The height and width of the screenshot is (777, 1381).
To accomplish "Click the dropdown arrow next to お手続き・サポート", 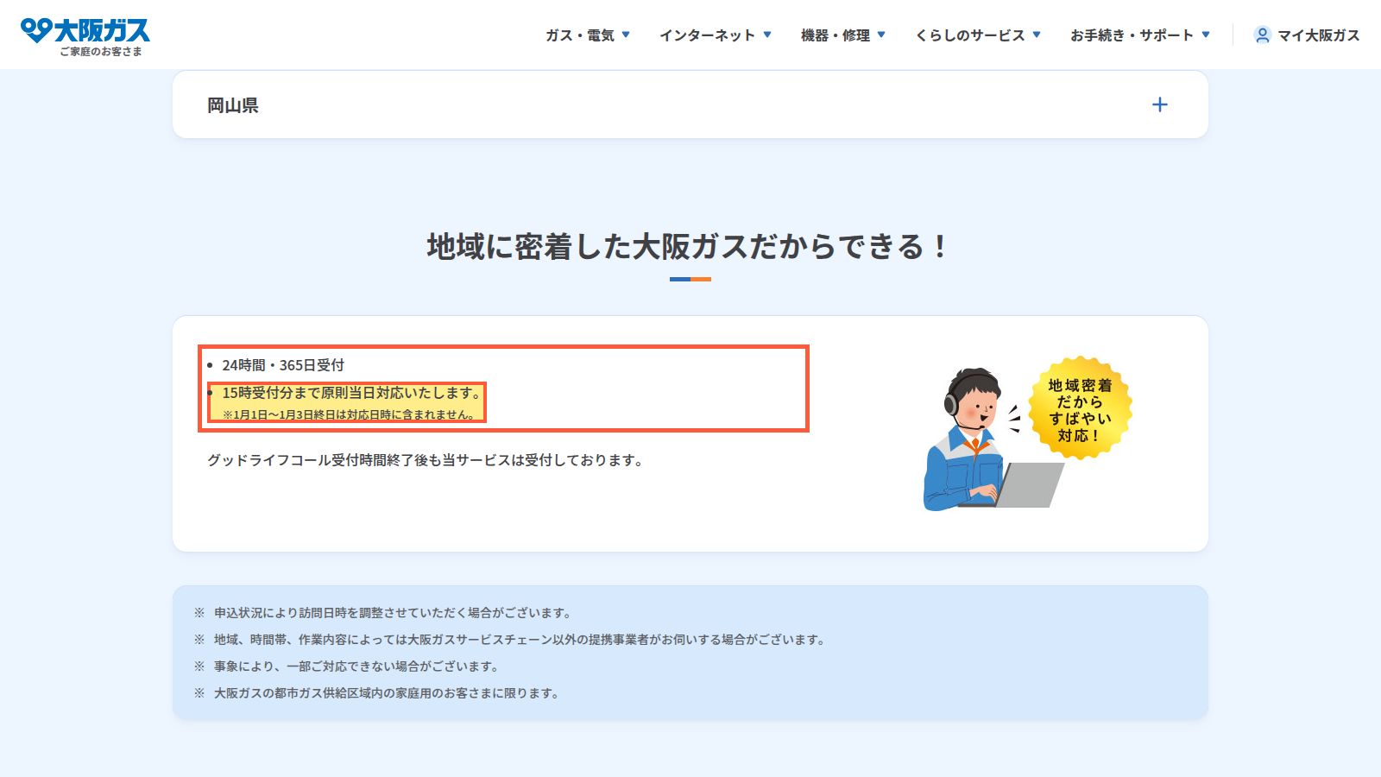I will (1206, 35).
